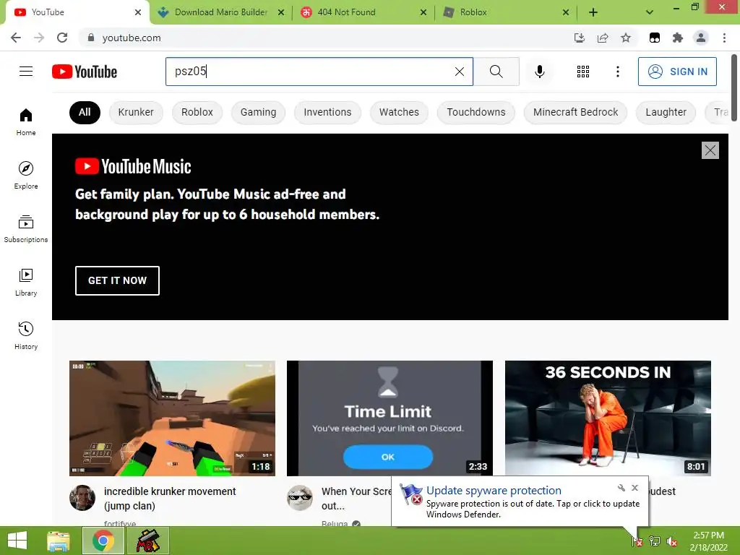This screenshot has height=555, width=740.
Task: Select the Krunker filter chip
Action: coord(136,112)
